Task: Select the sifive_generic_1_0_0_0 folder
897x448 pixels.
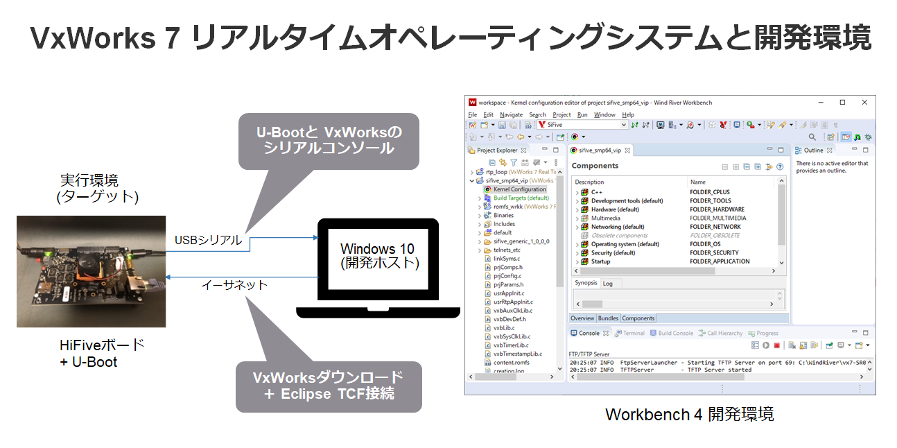Action: click(x=516, y=241)
